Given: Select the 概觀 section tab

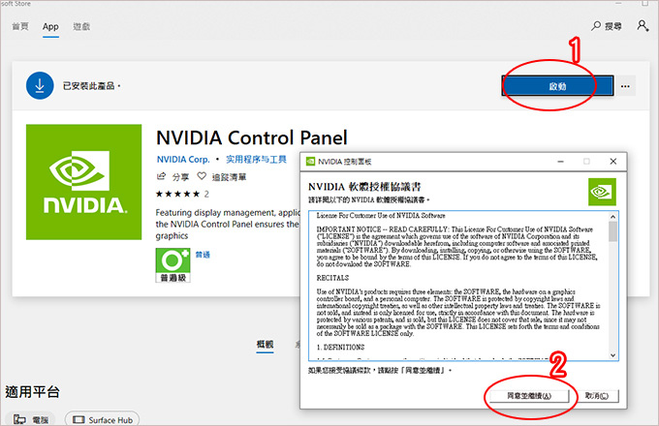Looking at the screenshot, I should (266, 344).
